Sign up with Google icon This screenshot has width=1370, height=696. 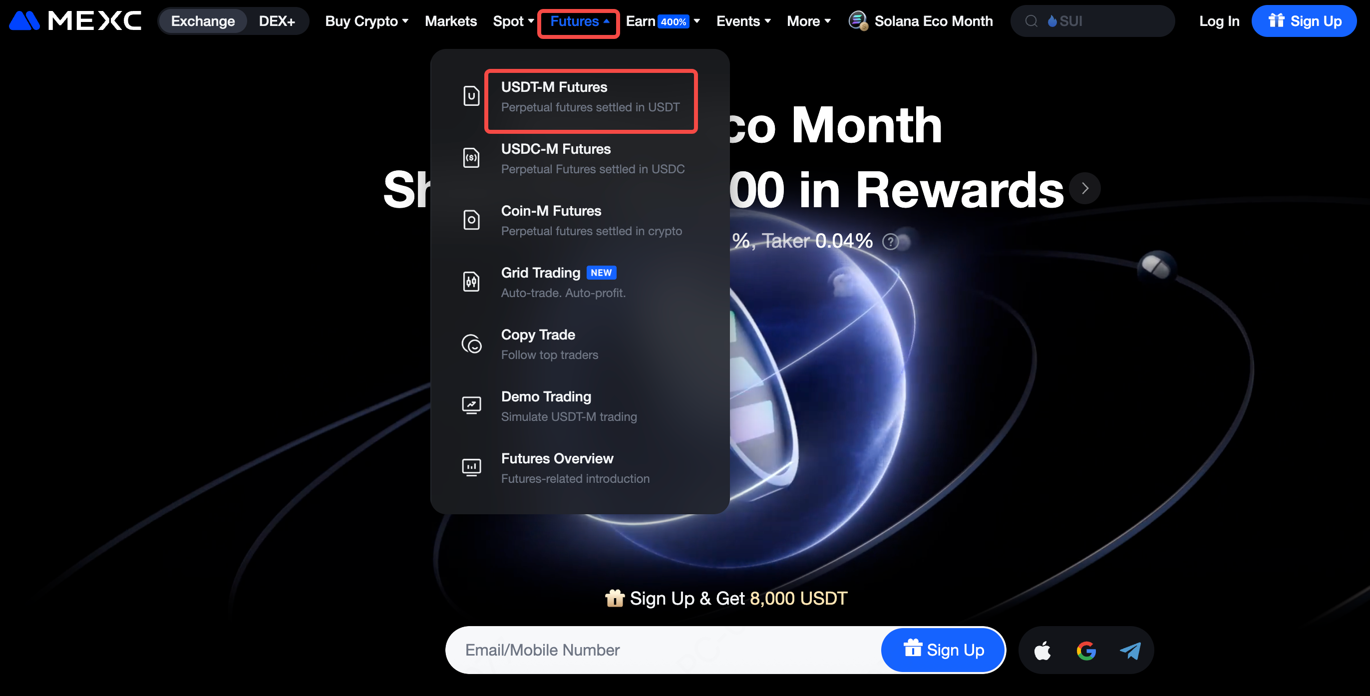point(1086,650)
